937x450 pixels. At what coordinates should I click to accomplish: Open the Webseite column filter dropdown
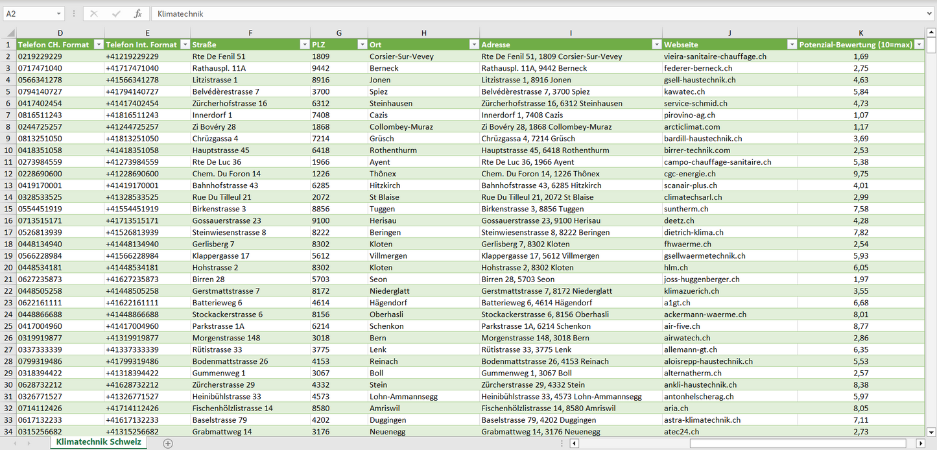(x=791, y=45)
